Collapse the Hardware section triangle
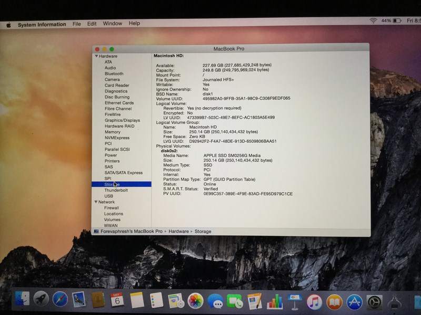This screenshot has height=315, width=421. click(96, 56)
